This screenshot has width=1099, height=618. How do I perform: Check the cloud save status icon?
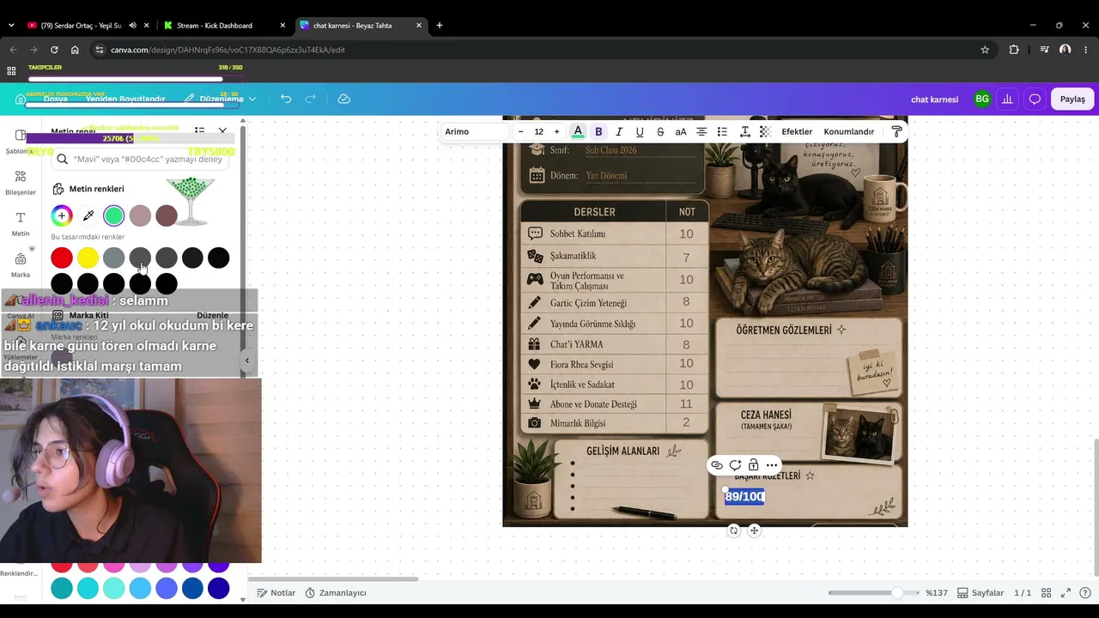point(343,99)
